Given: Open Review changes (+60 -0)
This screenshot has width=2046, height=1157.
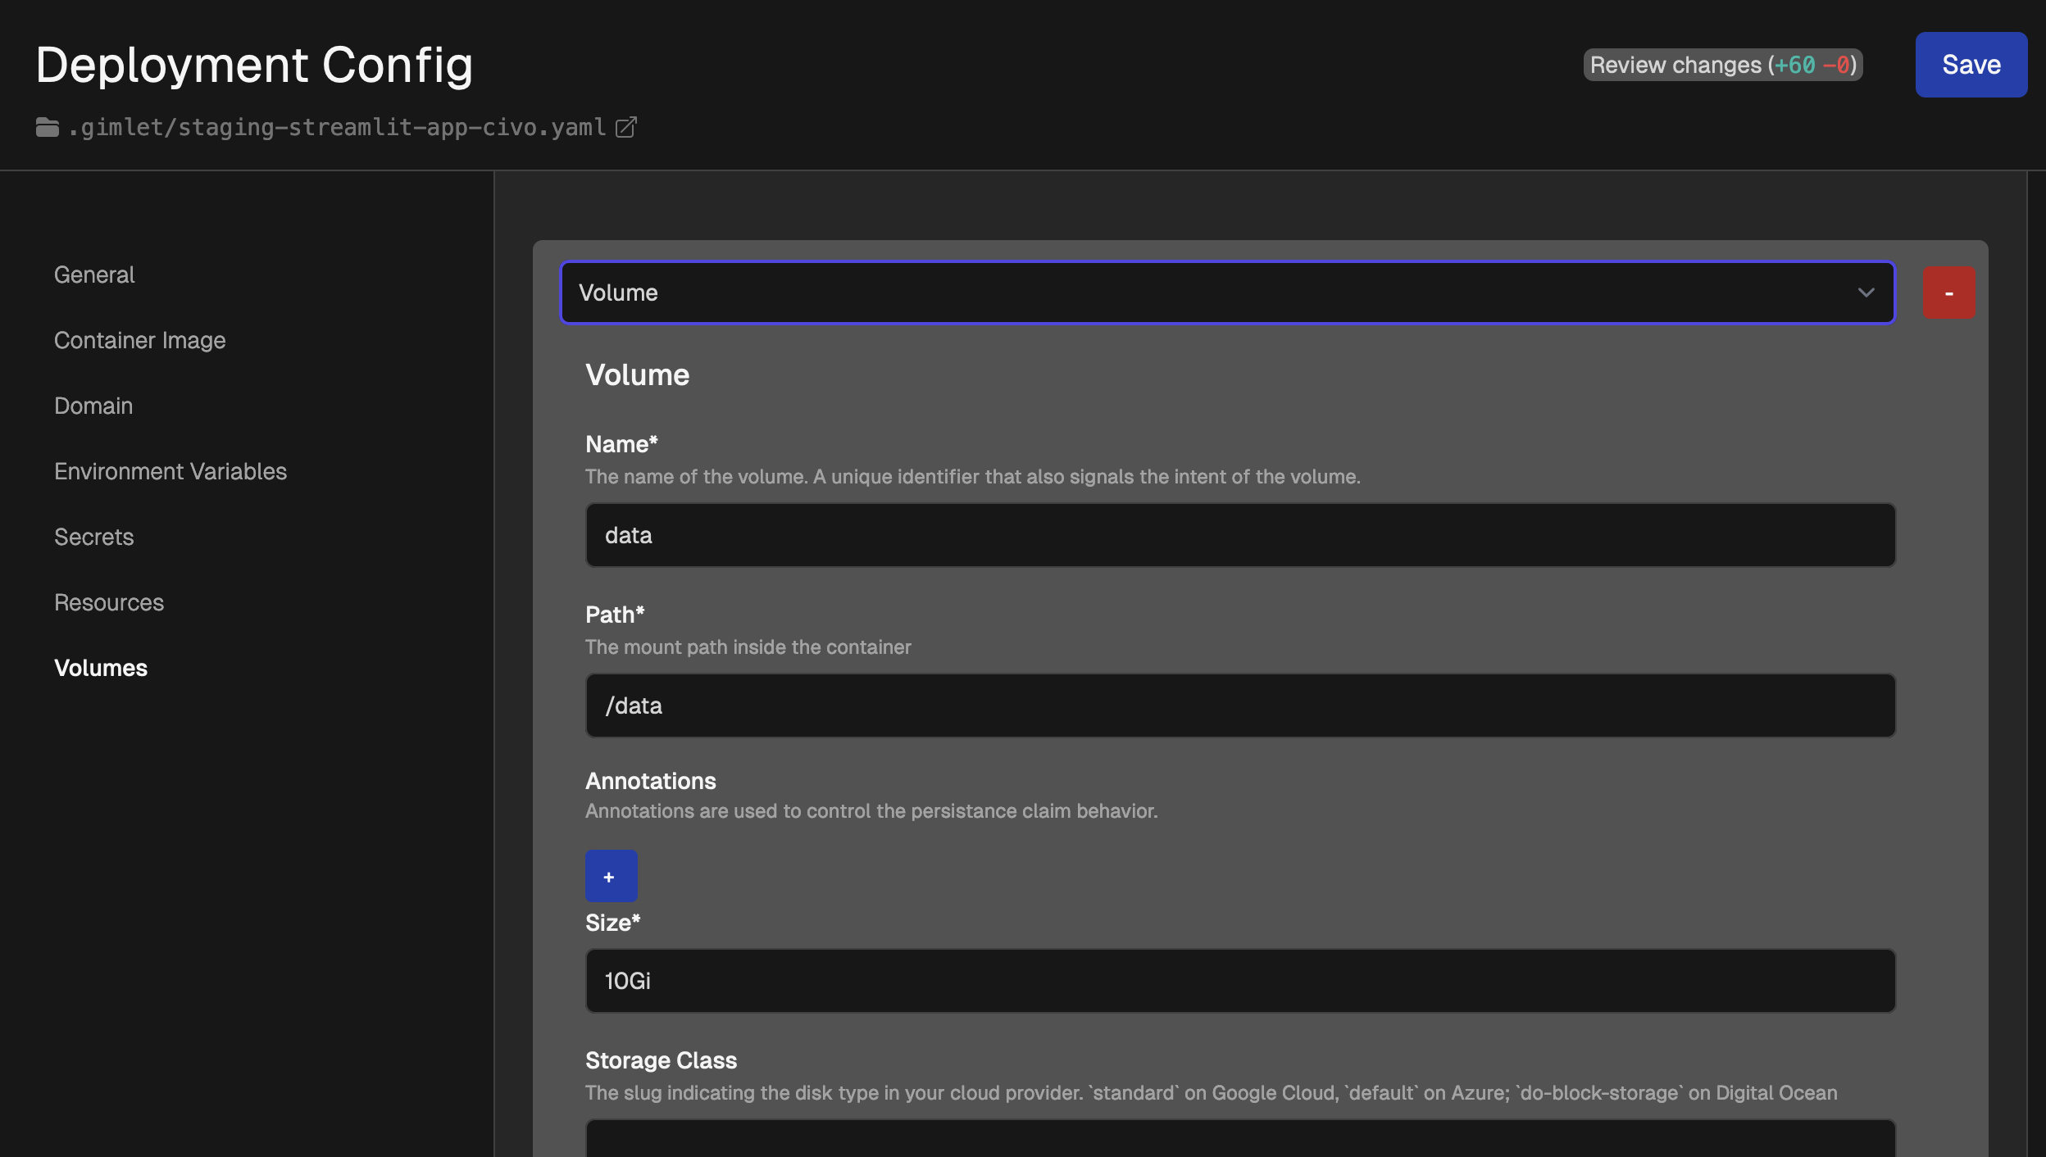Looking at the screenshot, I should (x=1722, y=65).
